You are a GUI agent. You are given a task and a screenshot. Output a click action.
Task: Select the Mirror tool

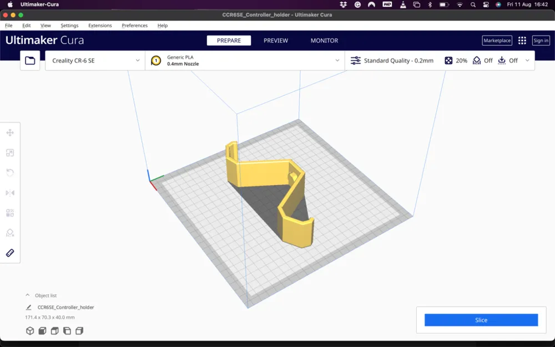pyautogui.click(x=10, y=193)
